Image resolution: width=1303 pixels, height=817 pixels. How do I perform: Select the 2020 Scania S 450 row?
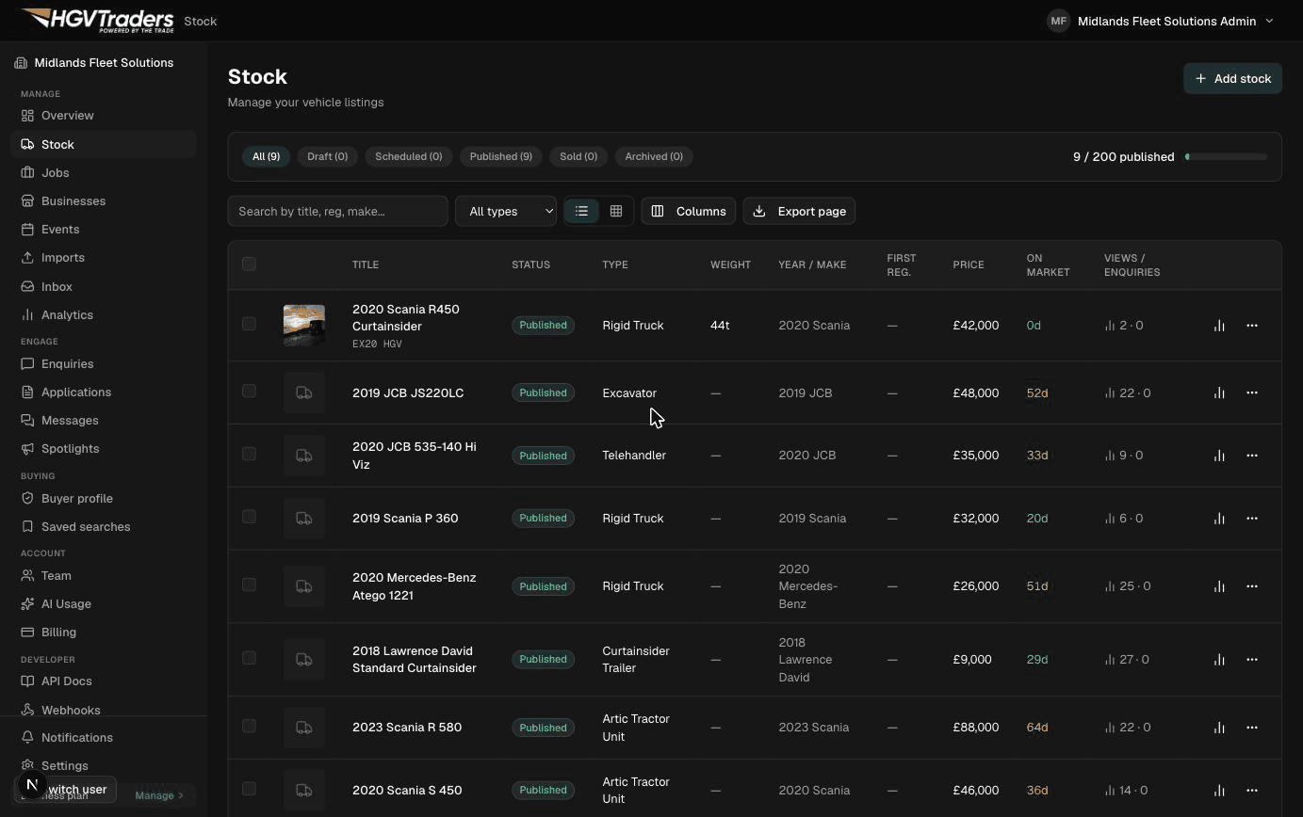(249, 789)
